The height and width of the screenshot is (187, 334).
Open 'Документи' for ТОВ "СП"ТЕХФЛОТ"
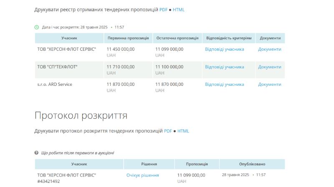click(x=270, y=67)
